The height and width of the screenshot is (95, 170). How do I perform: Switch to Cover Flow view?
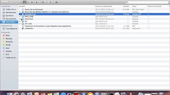32,2
